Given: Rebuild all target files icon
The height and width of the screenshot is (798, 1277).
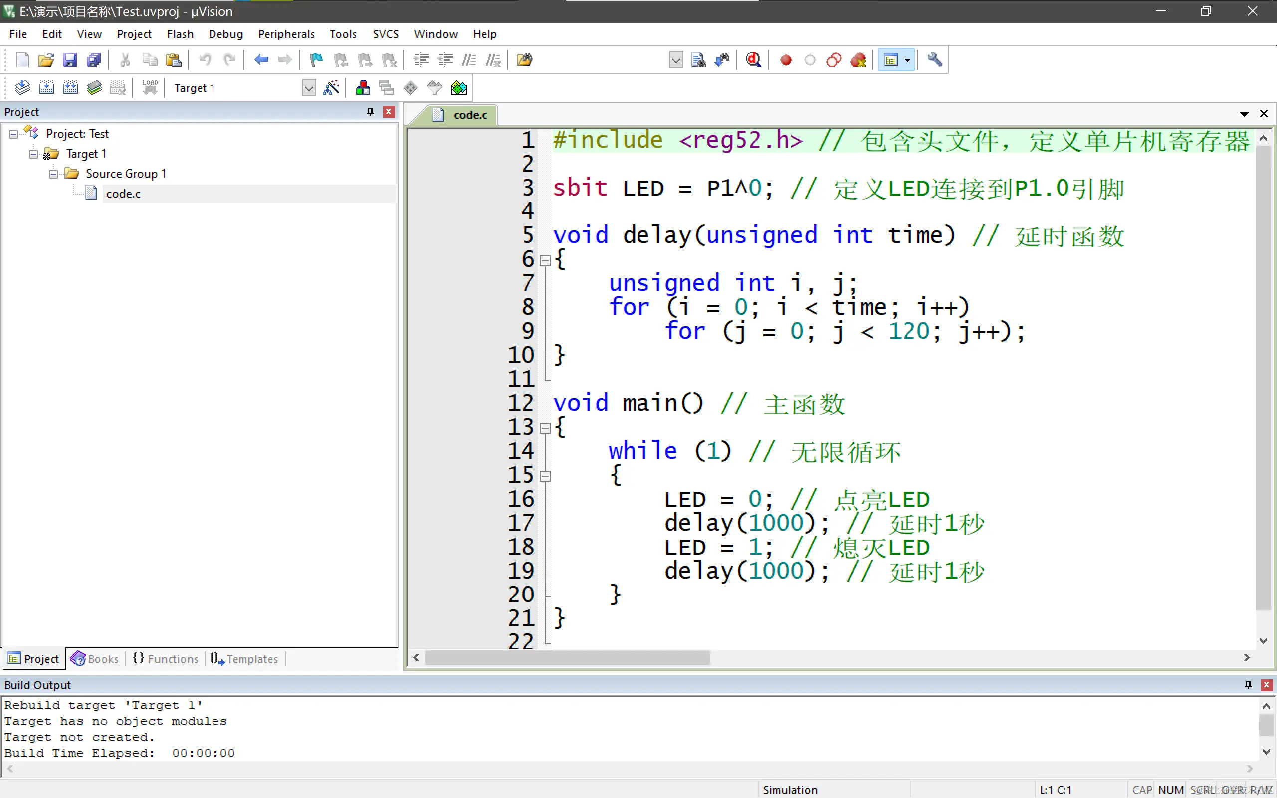Looking at the screenshot, I should (70, 87).
